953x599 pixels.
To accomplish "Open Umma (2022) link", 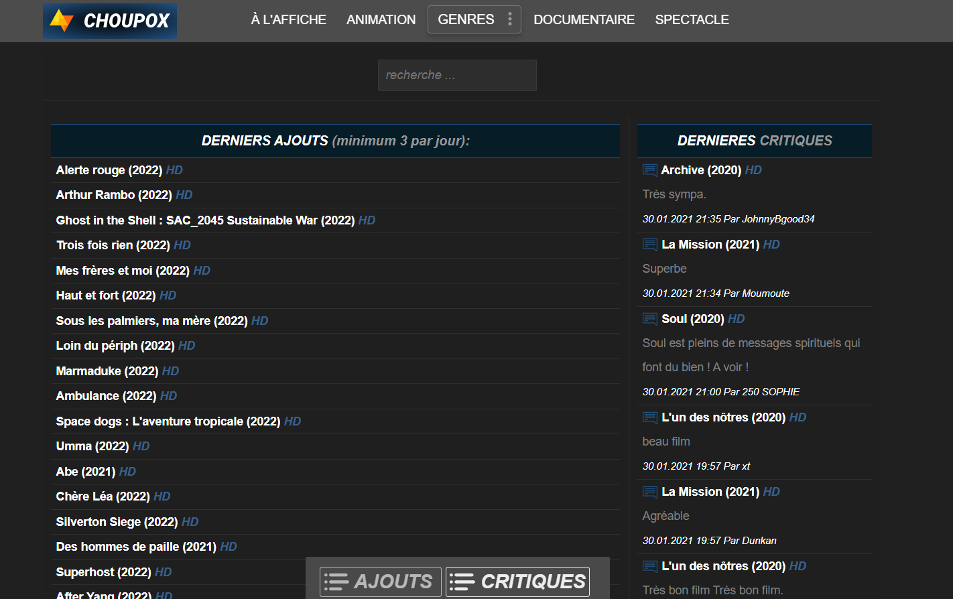I will click(x=92, y=446).
